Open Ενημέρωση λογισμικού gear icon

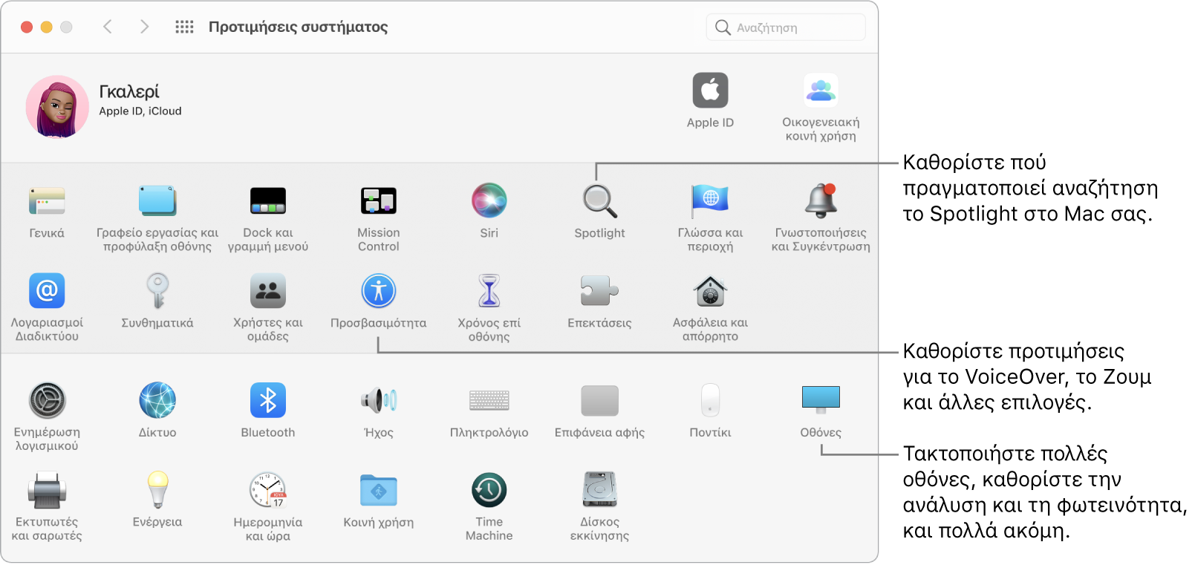(x=48, y=401)
